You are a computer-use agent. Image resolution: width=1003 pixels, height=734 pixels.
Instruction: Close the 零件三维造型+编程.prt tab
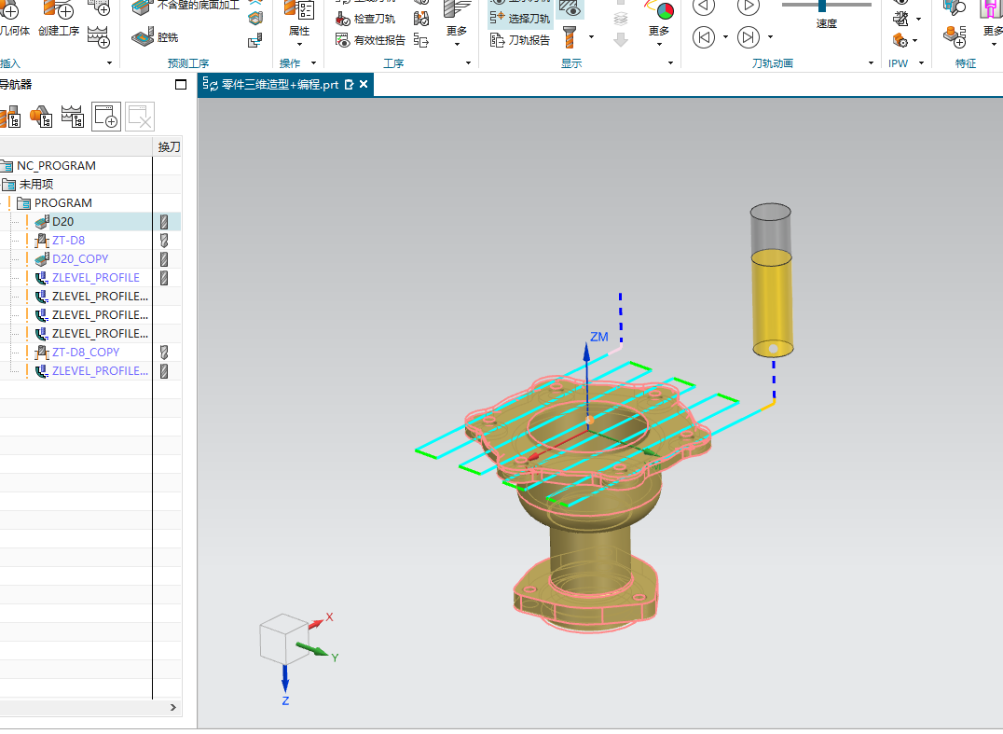364,85
